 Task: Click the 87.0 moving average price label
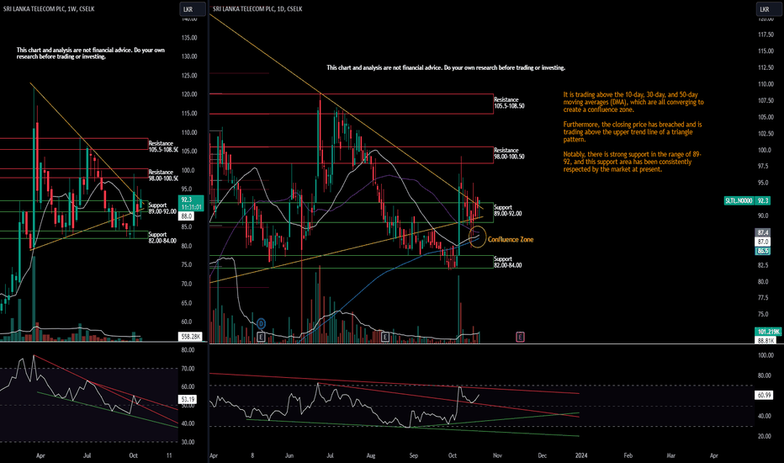click(762, 242)
